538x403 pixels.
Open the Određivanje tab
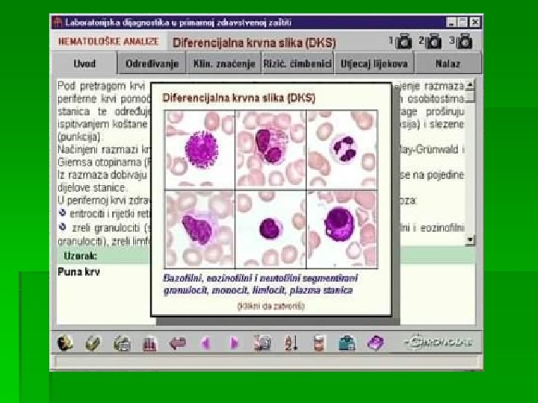[x=152, y=63]
